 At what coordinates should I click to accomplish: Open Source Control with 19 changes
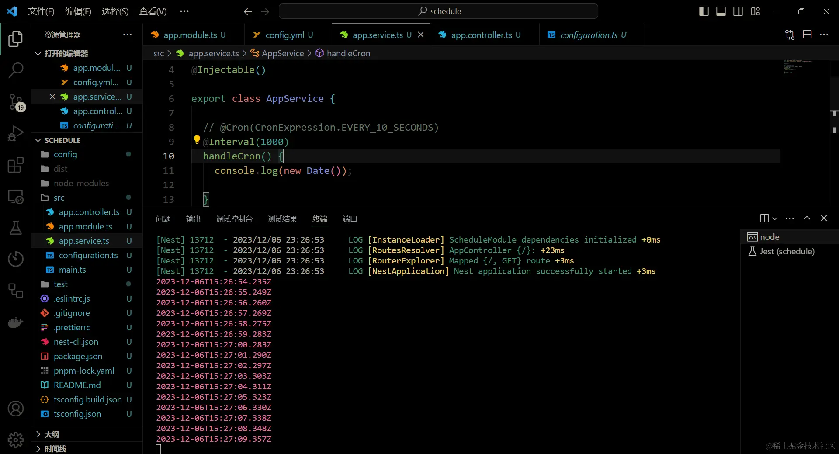coord(16,102)
